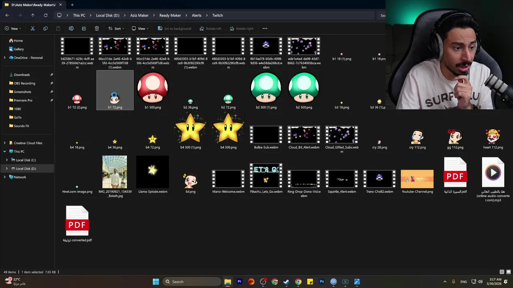The image size is (513, 288).
Task: Expand the Network tree node
Action: 5,177
